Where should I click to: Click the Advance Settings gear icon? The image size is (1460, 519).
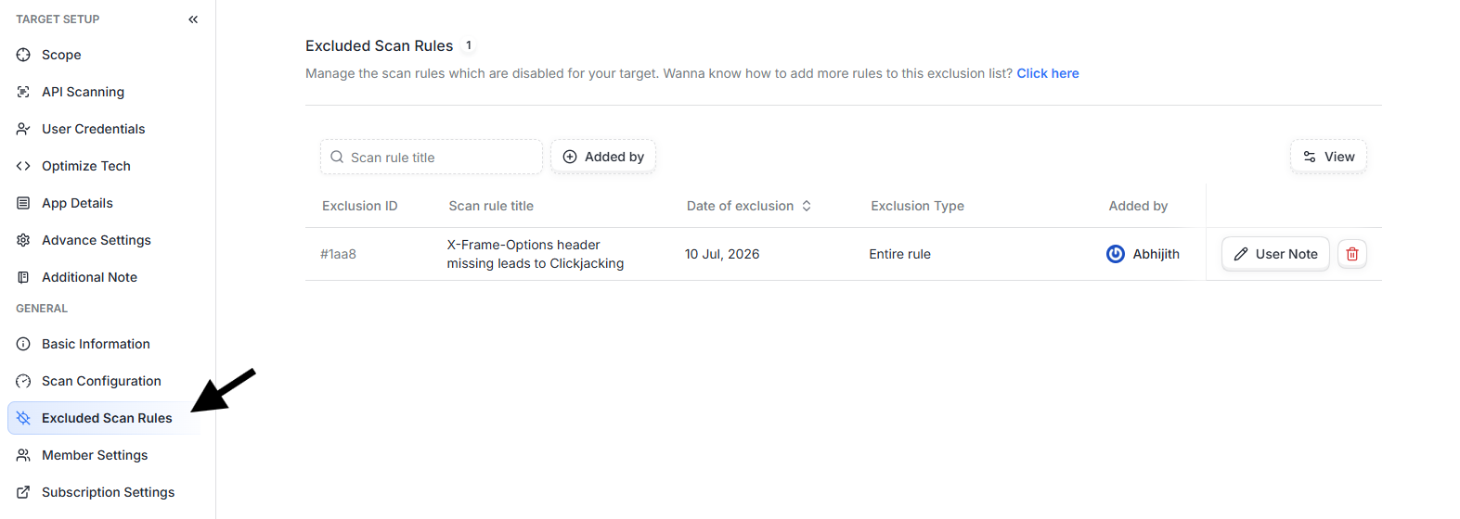23,240
